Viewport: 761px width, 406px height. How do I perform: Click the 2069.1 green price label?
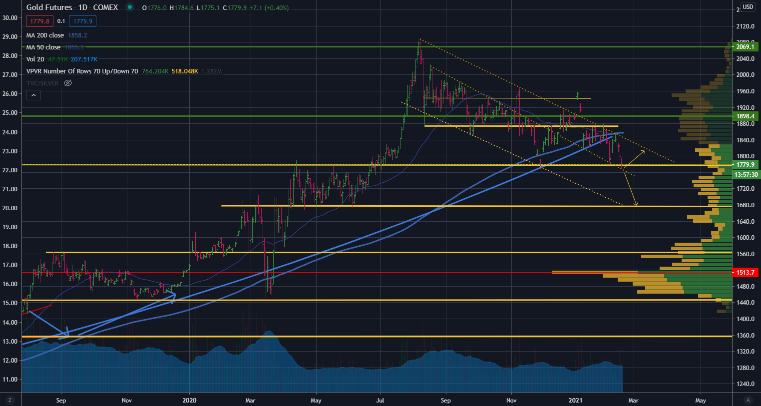(745, 46)
